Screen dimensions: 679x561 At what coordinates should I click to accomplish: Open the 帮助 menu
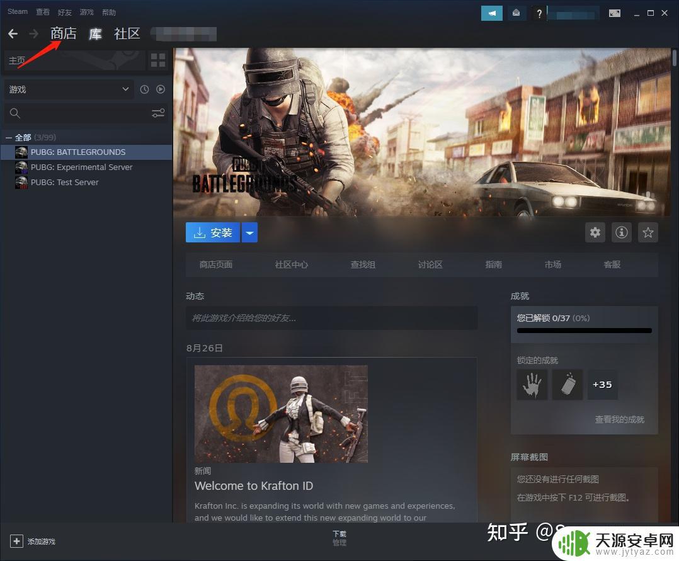pos(109,12)
